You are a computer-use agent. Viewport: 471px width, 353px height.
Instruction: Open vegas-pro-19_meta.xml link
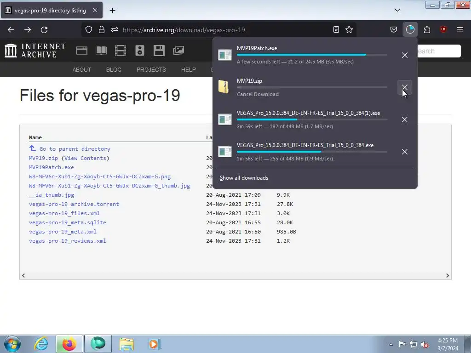point(63,232)
